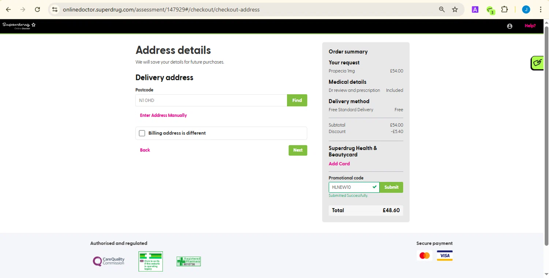Open the purple A extension
The width and height of the screenshot is (549, 278).
[475, 9]
